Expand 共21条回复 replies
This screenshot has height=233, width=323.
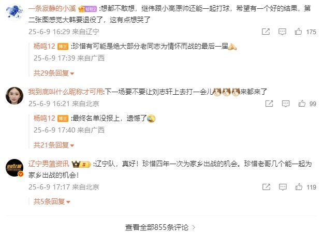coord(54,145)
